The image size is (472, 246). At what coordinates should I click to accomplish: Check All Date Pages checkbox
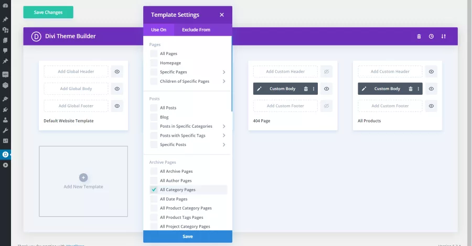(x=154, y=199)
